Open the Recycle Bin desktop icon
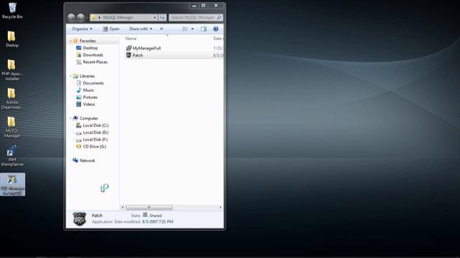The image size is (460, 258). coord(12,11)
